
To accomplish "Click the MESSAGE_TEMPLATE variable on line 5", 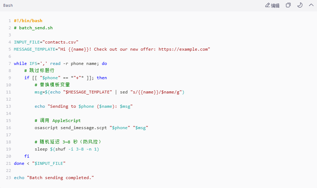I will tap(35, 49).
